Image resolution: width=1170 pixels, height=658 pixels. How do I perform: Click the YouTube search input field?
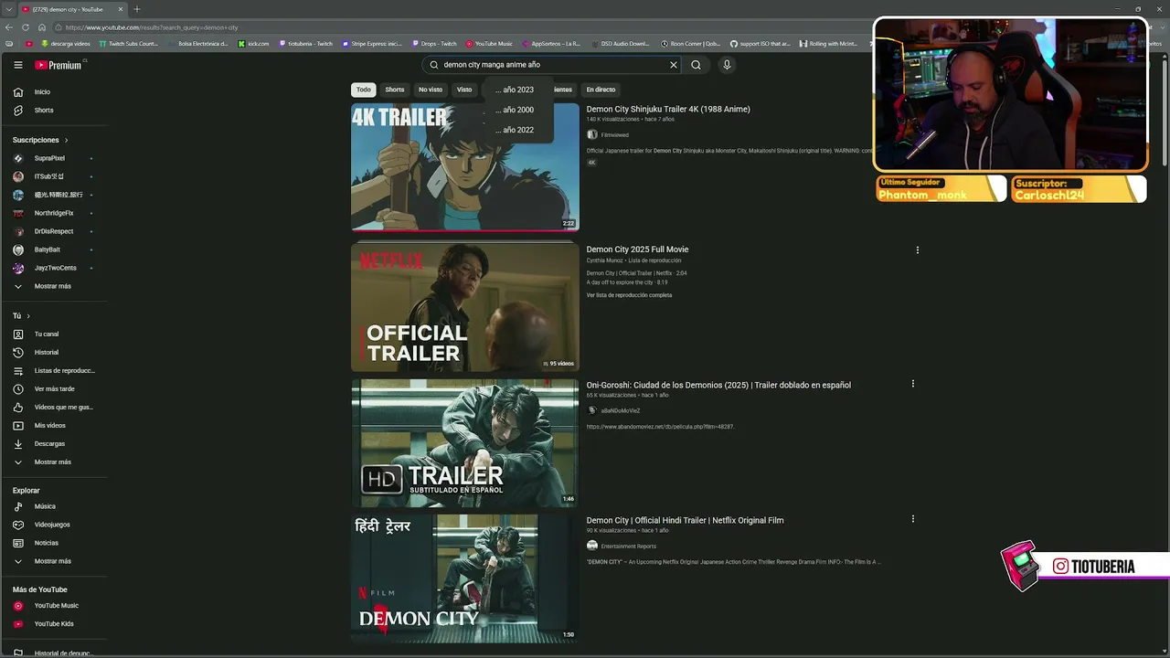pyautogui.click(x=553, y=65)
